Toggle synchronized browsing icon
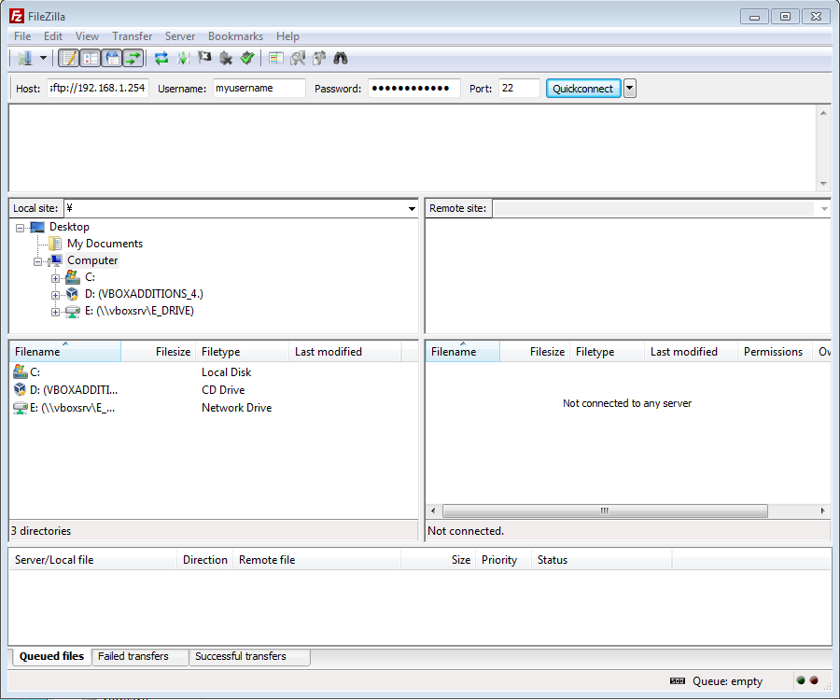This screenshot has width=840, height=700. [x=319, y=58]
